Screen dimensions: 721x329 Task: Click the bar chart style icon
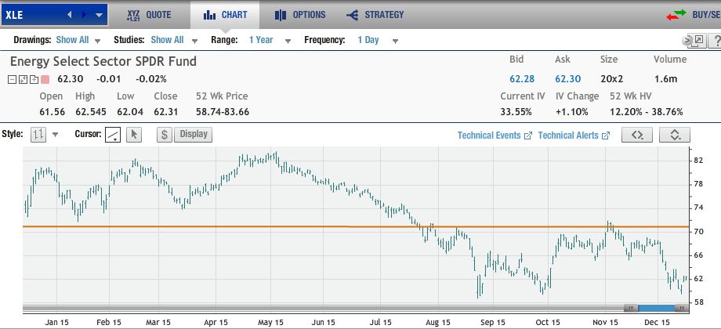pos(38,135)
